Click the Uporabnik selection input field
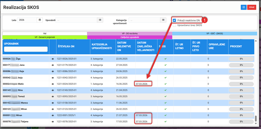261x129 pixels. tap(76, 20)
